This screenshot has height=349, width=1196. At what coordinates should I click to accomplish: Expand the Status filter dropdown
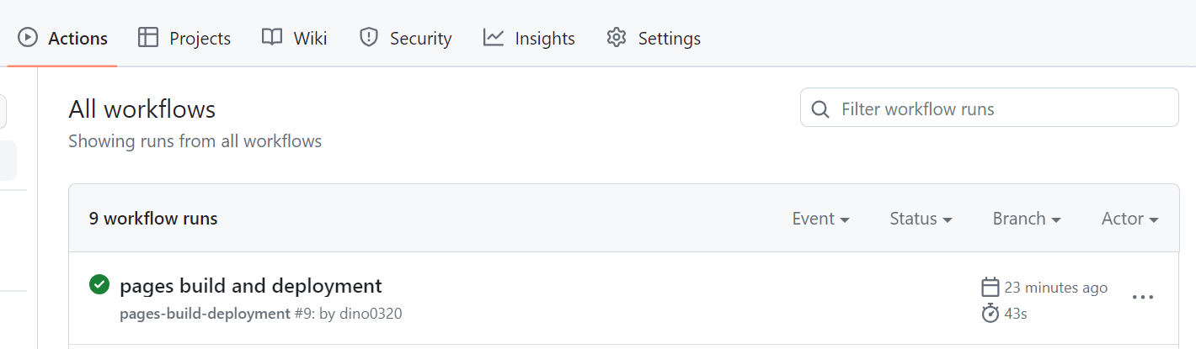[921, 219]
